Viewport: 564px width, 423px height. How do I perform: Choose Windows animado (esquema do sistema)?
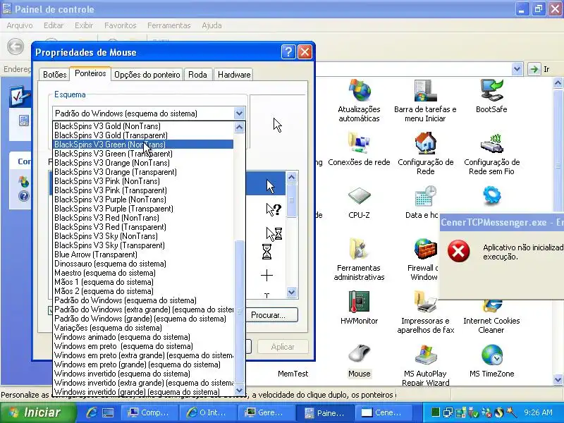click(x=143, y=337)
